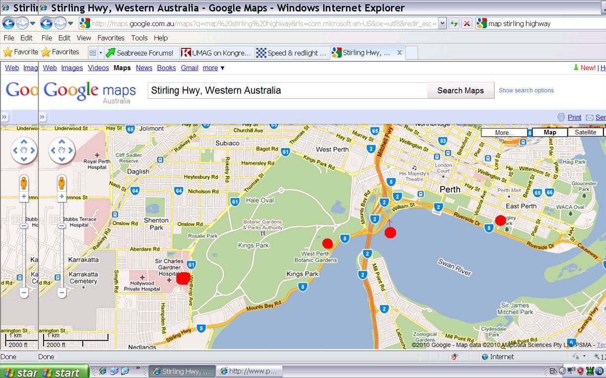The image size is (606, 378).
Task: Open the http://www.p... taskbar window
Action: pos(250,371)
